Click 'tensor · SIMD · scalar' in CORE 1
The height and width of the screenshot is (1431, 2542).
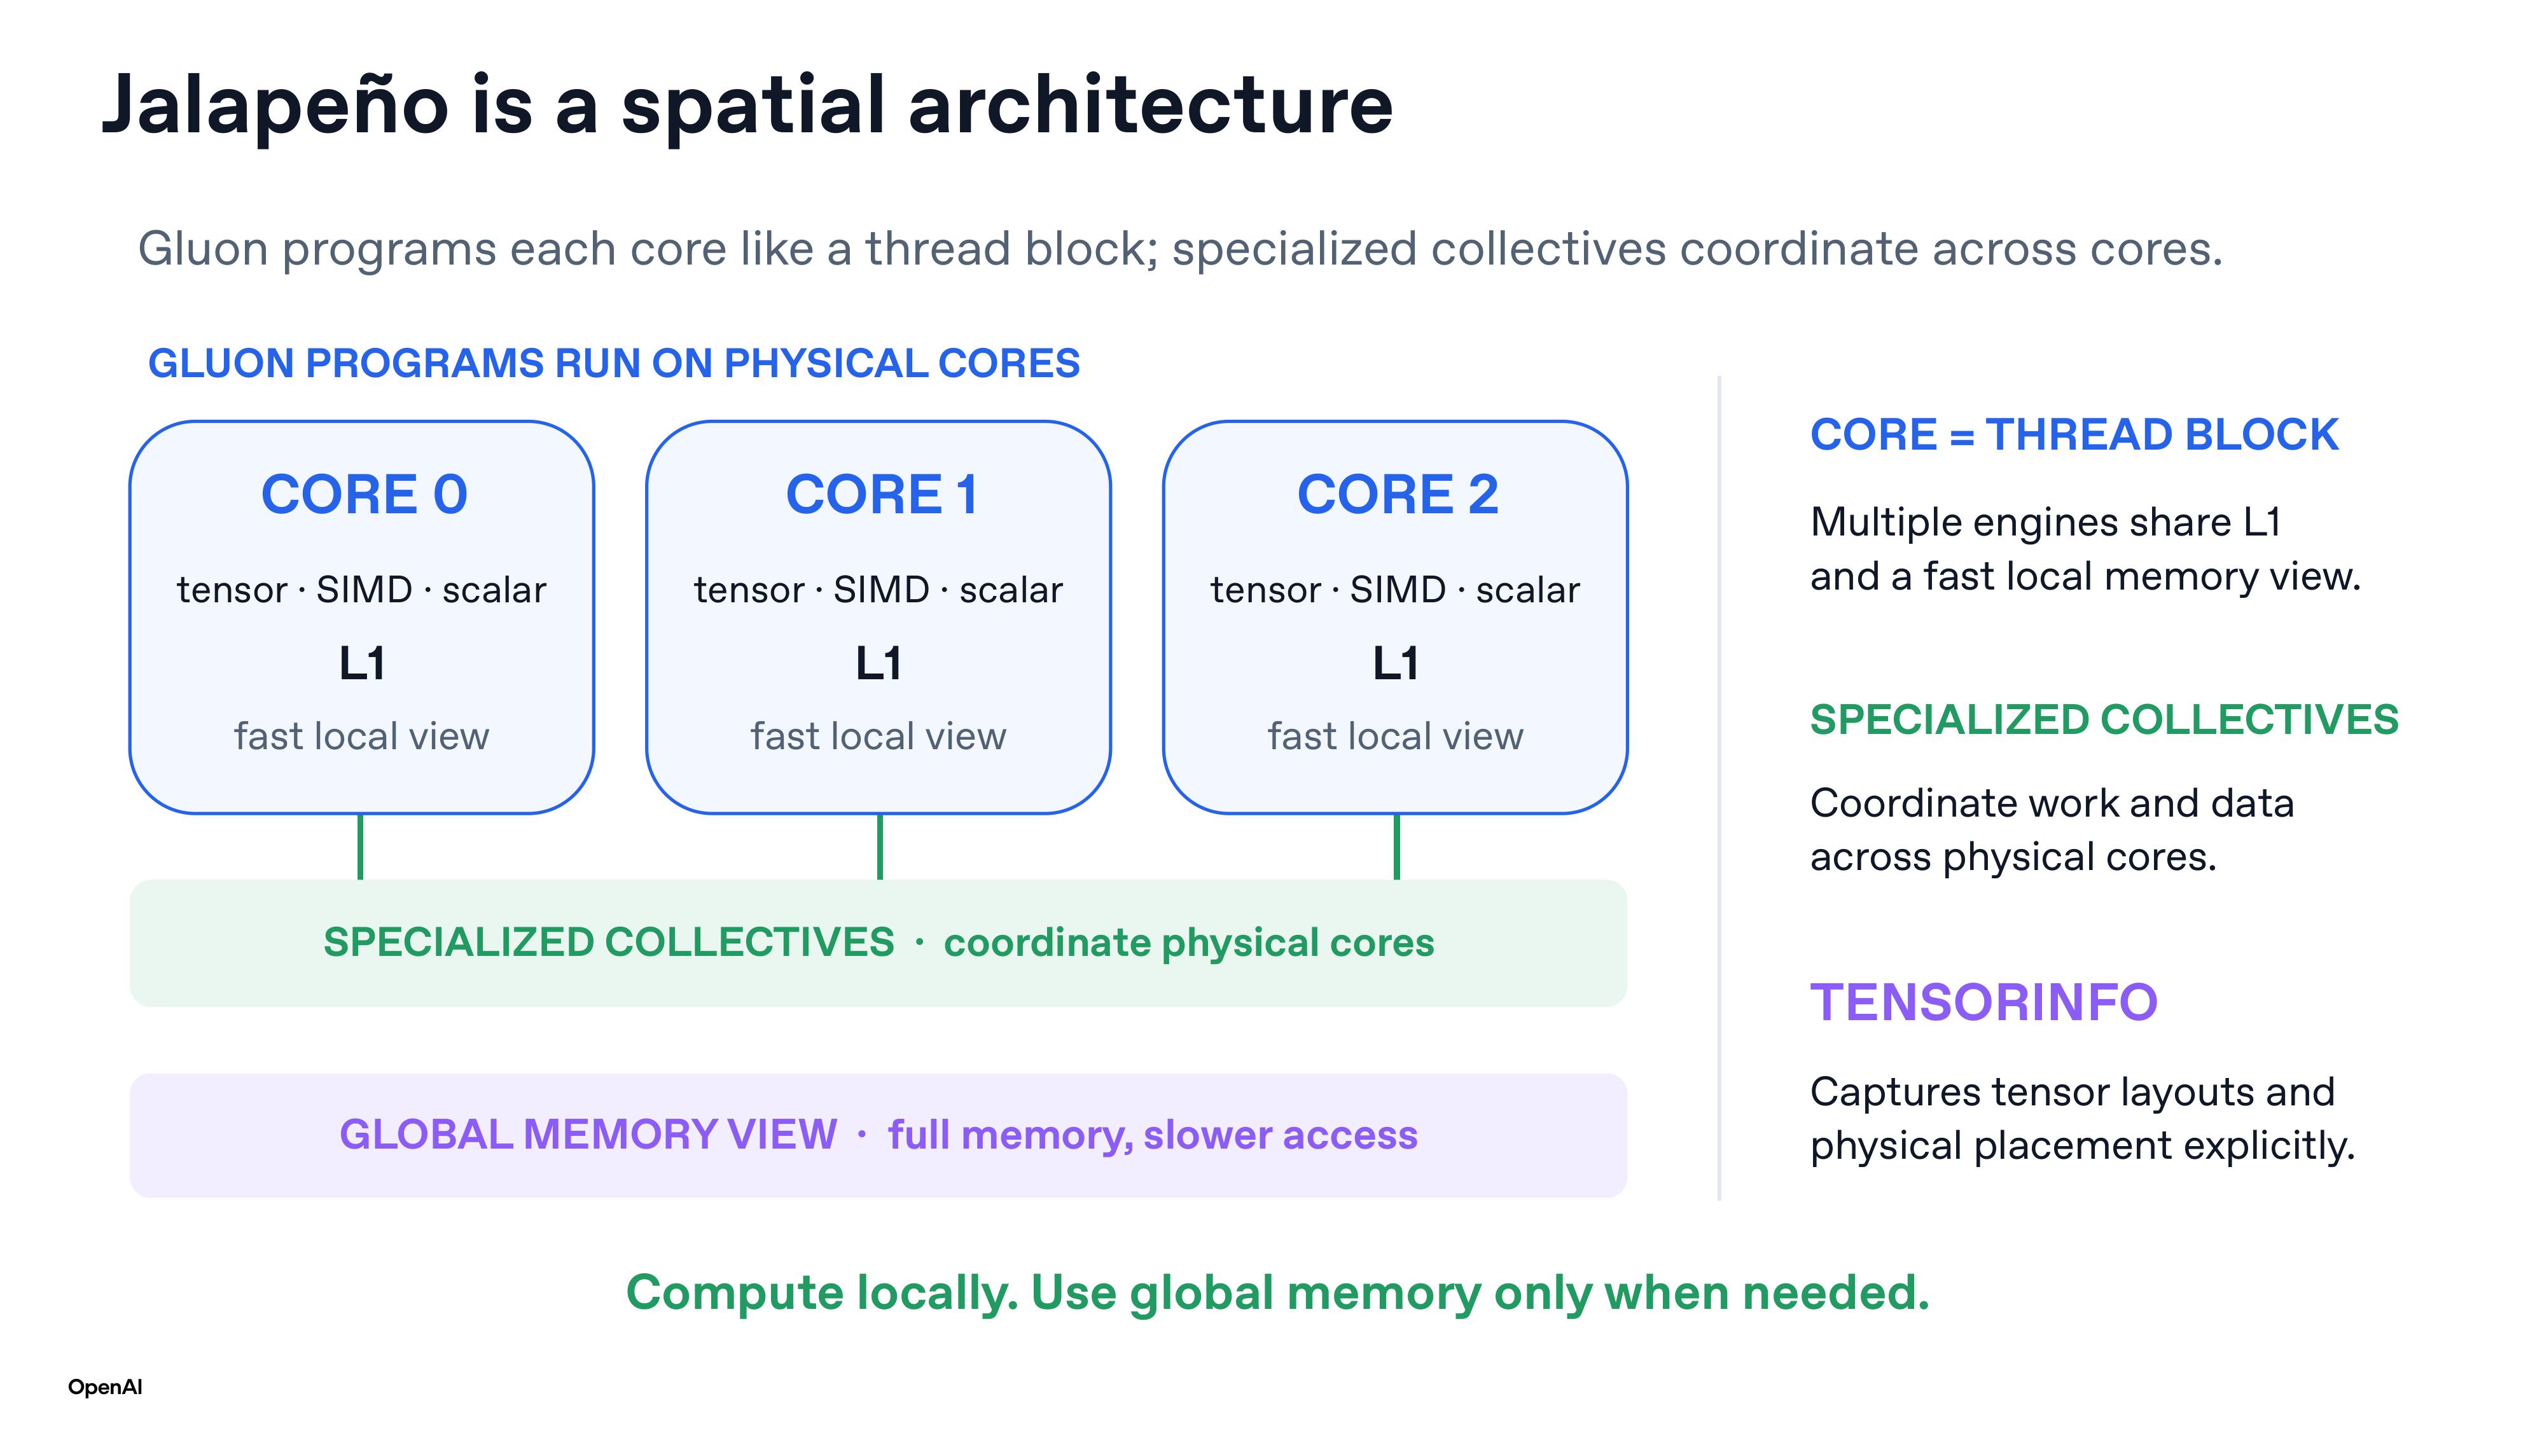879,589
